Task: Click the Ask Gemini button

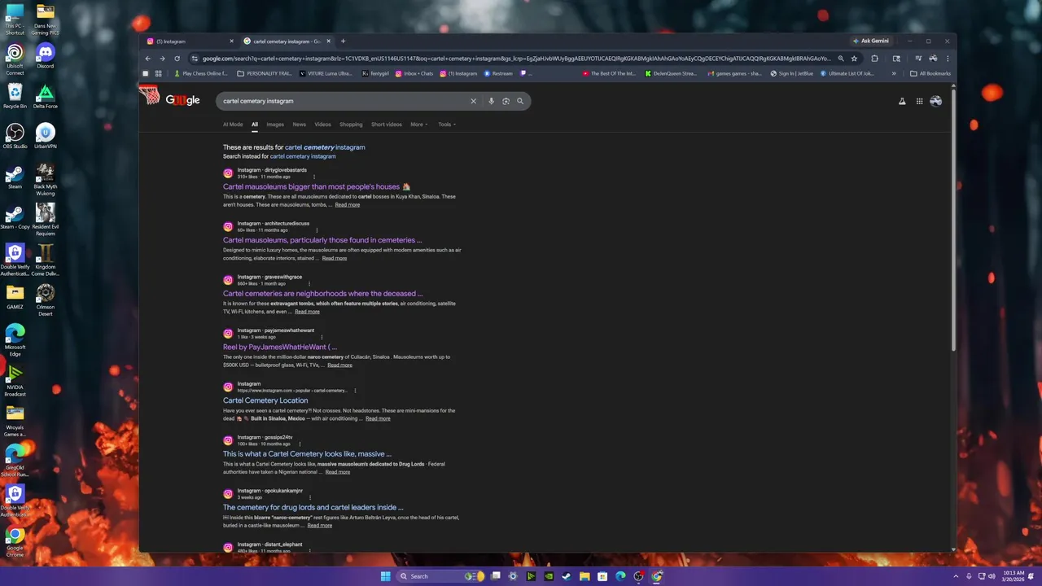Action: click(x=871, y=41)
